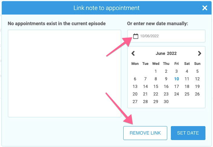Click the June 2022 month header

[x=166, y=54]
